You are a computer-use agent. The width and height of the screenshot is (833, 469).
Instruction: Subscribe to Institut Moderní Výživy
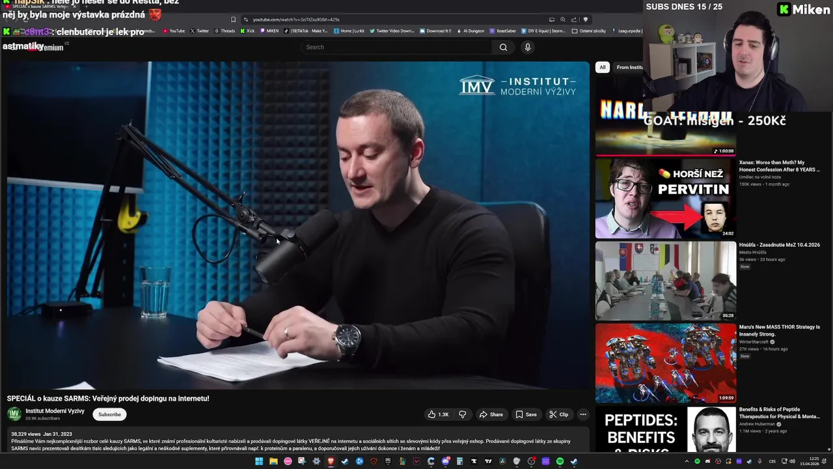click(x=109, y=414)
